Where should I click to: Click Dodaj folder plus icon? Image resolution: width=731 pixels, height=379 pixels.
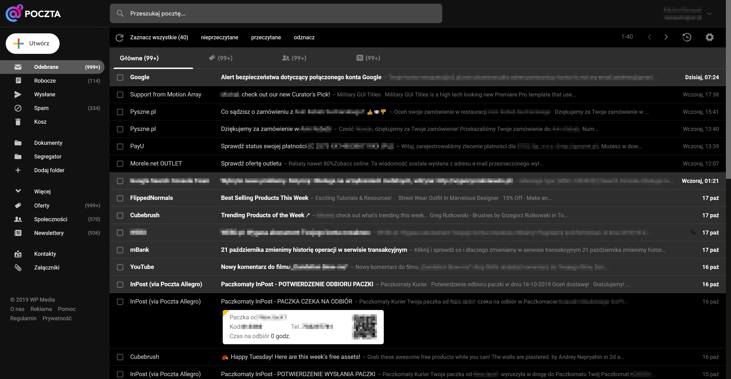18,170
